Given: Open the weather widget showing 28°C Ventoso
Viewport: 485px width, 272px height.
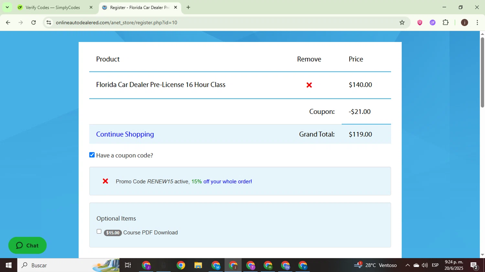Looking at the screenshot, I should click(376, 265).
